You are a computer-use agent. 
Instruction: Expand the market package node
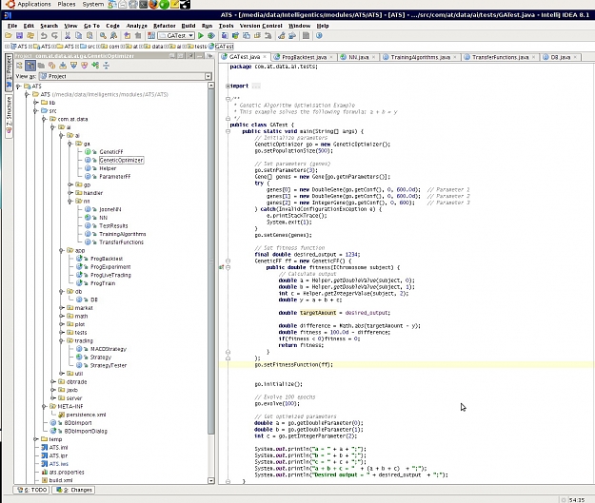(62, 308)
